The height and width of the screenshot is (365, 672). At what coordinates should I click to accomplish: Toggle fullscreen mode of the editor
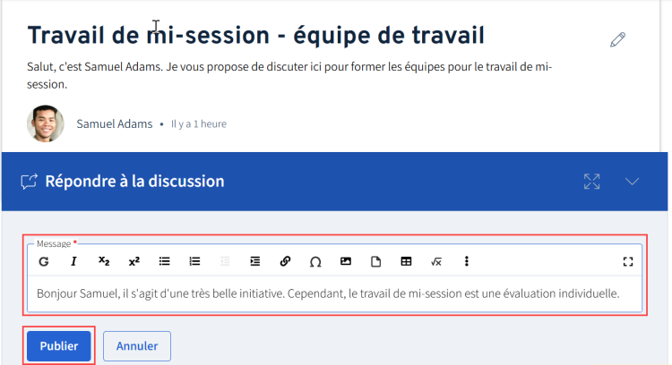pos(628,261)
